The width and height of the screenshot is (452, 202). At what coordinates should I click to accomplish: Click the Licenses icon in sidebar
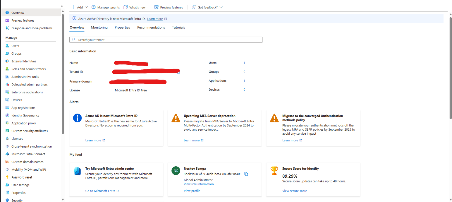pos(7,139)
